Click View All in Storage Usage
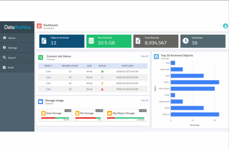Viewport: 229px width, 150px height. point(144,100)
